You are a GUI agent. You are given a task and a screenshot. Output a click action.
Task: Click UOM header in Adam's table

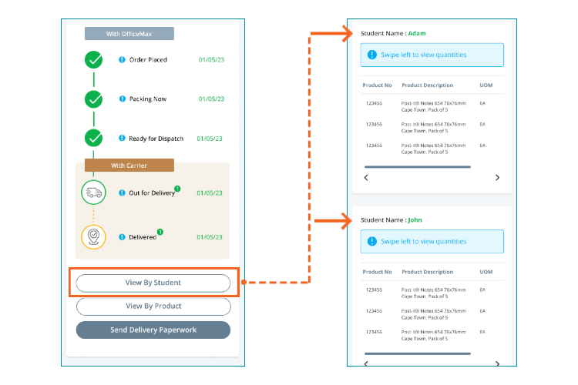pyautogui.click(x=486, y=85)
